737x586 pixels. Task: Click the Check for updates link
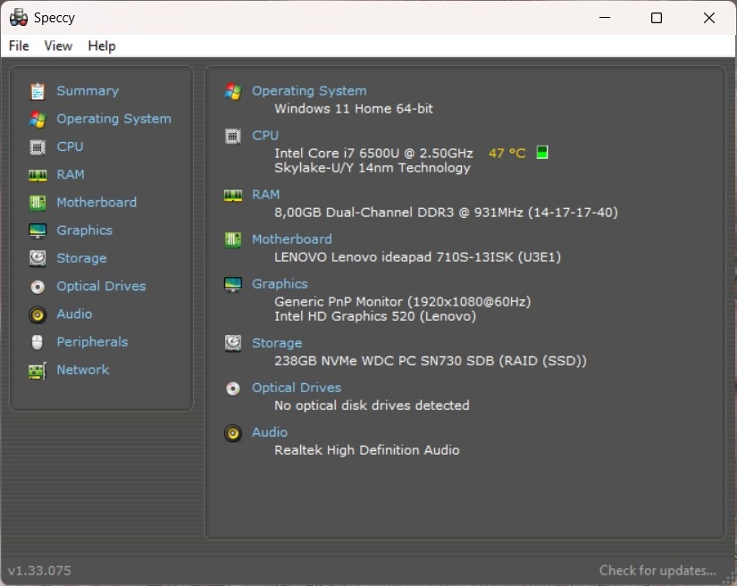657,570
